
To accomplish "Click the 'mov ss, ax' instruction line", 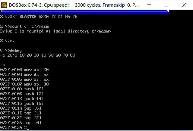I will pyautogui.click(x=24, y=80).
